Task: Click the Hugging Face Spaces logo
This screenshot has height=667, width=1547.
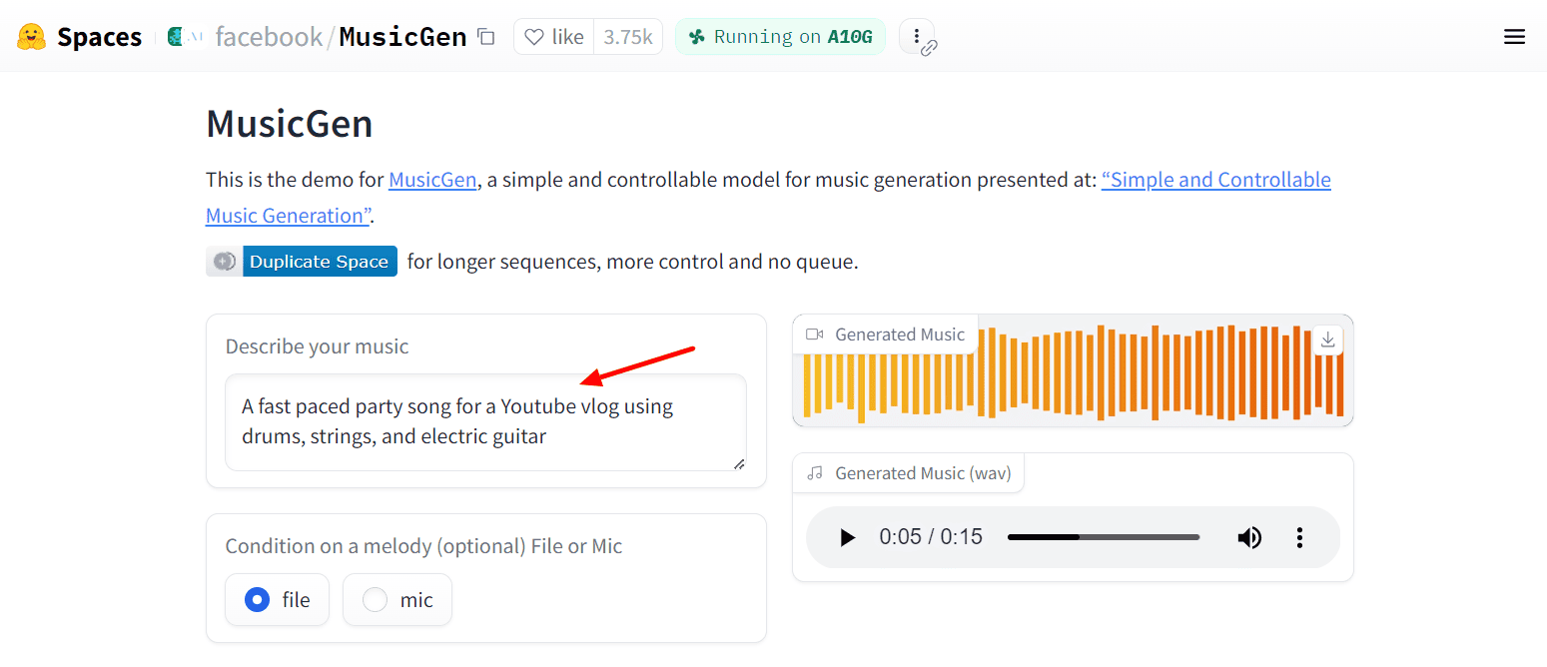Action: coord(32,37)
